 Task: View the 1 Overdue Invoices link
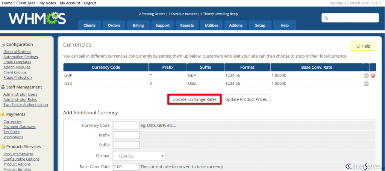[x=183, y=14]
